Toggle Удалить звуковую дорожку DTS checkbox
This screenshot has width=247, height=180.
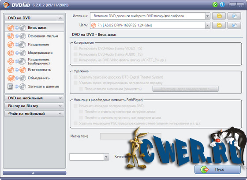[x=75, y=77]
